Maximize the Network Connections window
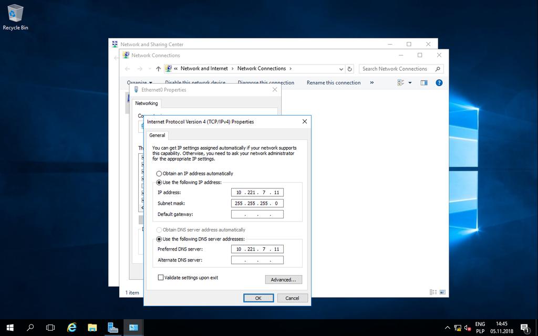This screenshot has width=538, height=336. [420, 55]
